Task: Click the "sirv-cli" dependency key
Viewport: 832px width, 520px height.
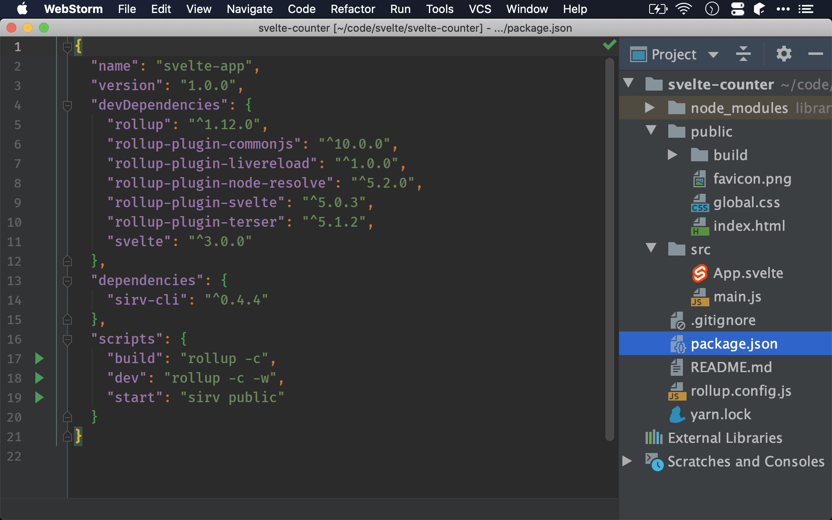Action: (147, 300)
